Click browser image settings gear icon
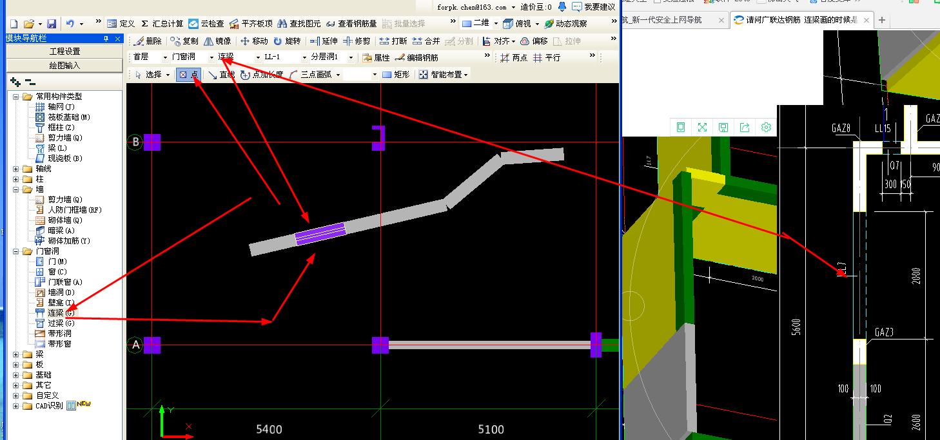Viewport: 940px width, 440px height. [766, 128]
